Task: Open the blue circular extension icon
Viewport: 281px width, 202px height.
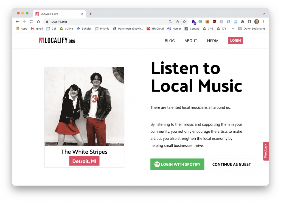Action: click(x=228, y=22)
